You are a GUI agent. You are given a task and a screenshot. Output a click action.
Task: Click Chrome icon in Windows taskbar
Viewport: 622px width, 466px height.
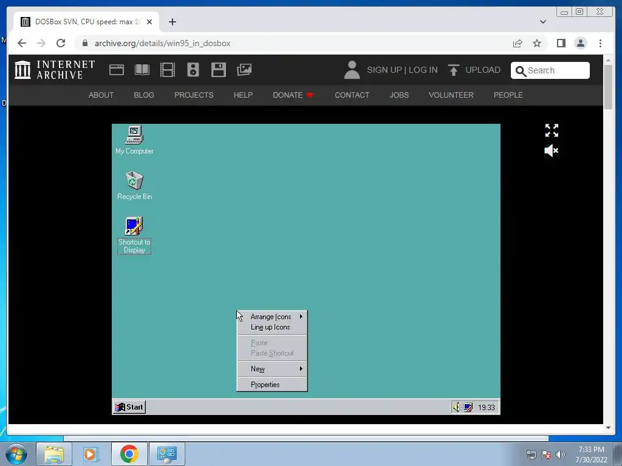[129, 454]
